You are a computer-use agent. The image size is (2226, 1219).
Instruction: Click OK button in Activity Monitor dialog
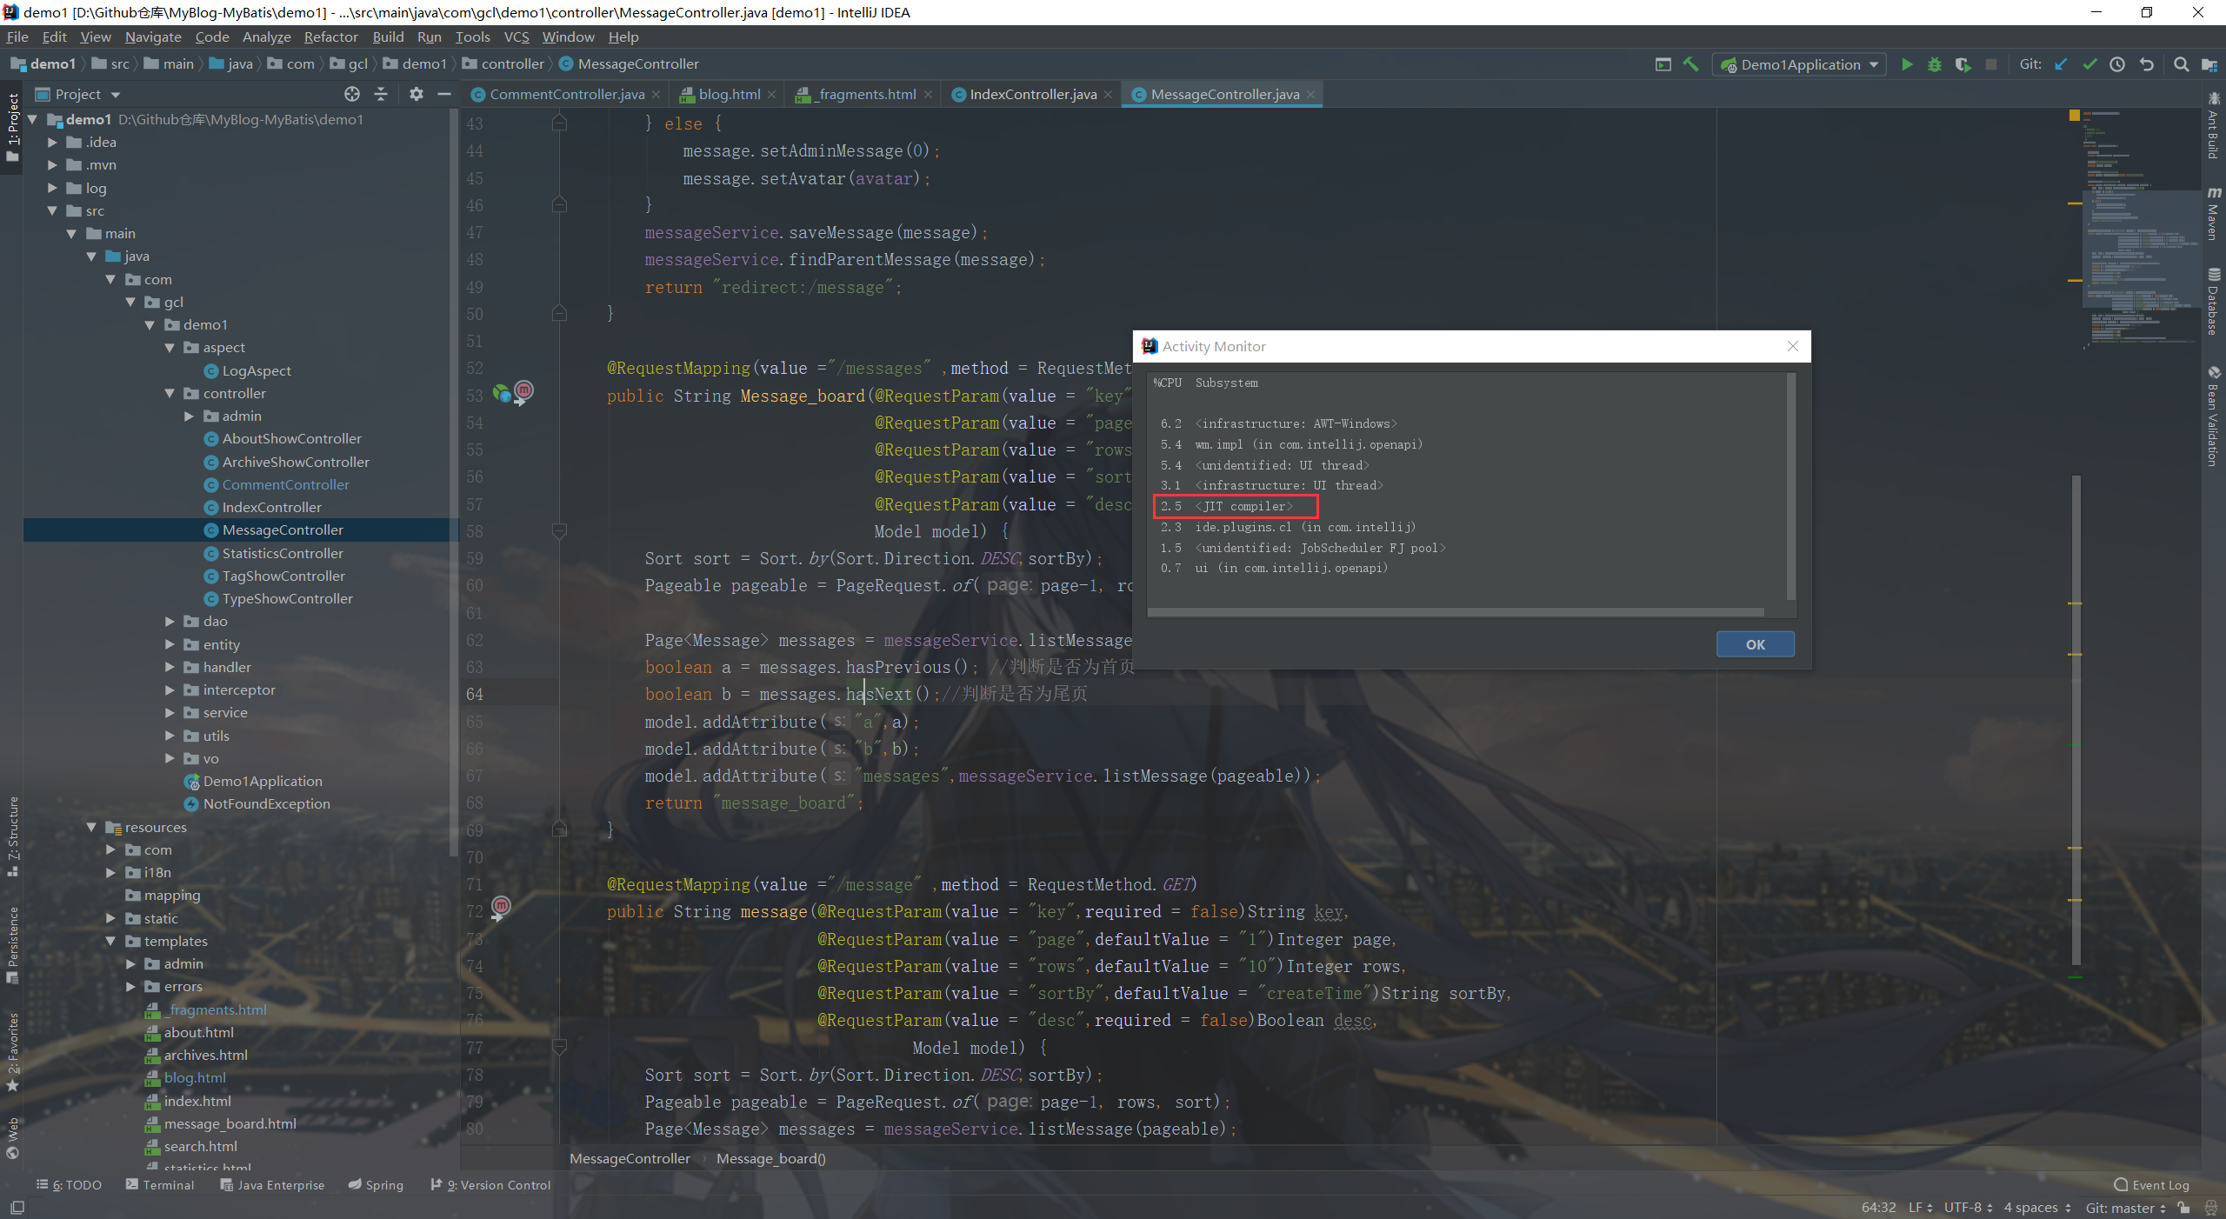[x=1753, y=644]
